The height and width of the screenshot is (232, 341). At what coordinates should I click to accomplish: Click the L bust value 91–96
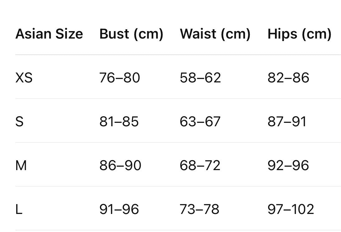point(119,209)
